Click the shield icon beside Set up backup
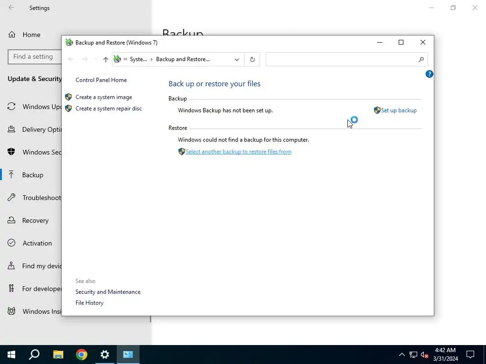 (377, 110)
